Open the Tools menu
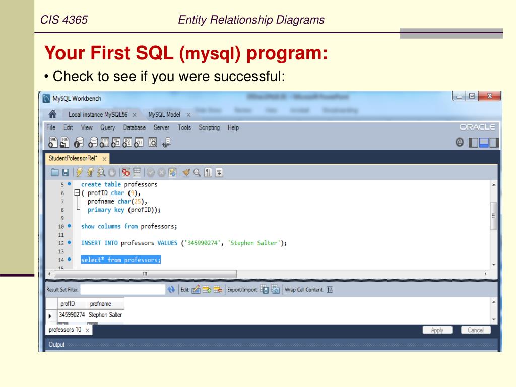 tap(184, 127)
